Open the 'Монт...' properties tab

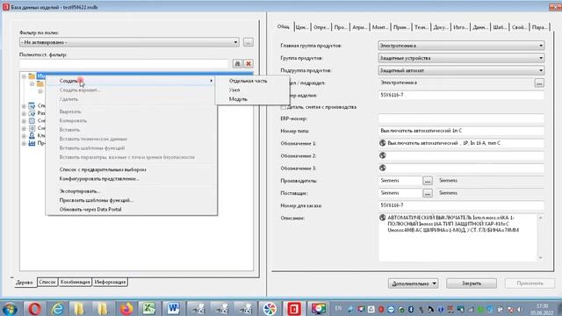[380, 27]
